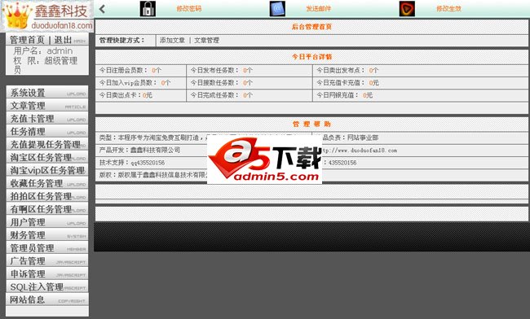Image resolution: width=530 pixels, height=319 pixels.
Task: Click the crown 鑫鑫科技 logo
Action: [x=47, y=15]
